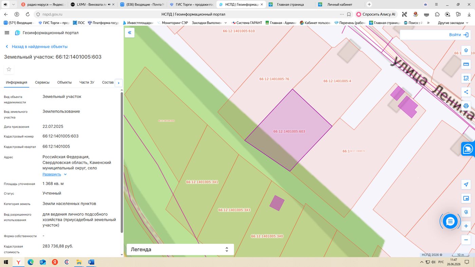Click the share map icon
The image size is (475, 267).
(x=466, y=92)
